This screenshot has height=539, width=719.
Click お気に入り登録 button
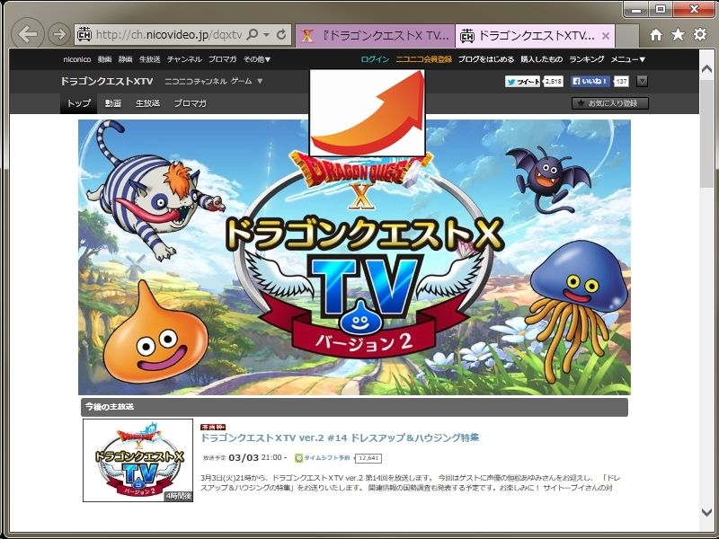click(x=610, y=103)
